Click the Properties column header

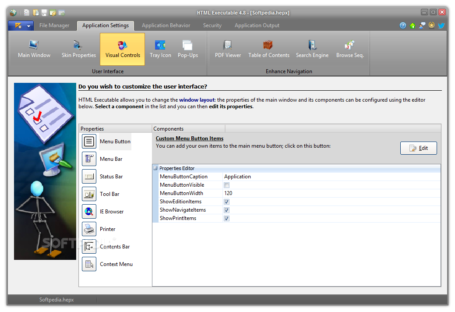pos(115,128)
